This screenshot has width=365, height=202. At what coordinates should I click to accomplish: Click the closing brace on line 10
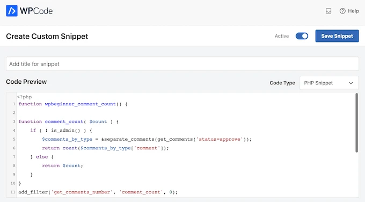click(x=20, y=183)
